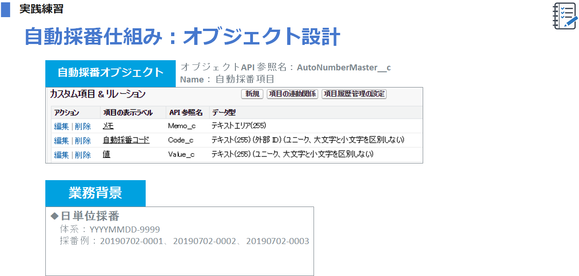This screenshot has height=276, width=579.
Task: Click the 日単位採番 heading
Action: 90,216
